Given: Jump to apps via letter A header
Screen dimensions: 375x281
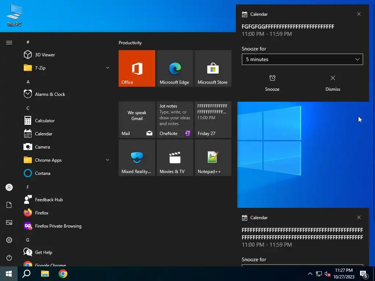Looking at the screenshot, I should pos(28,82).
